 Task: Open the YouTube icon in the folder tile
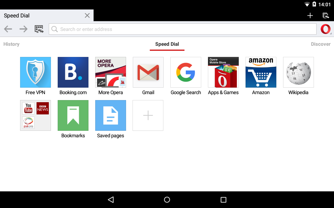(28, 108)
